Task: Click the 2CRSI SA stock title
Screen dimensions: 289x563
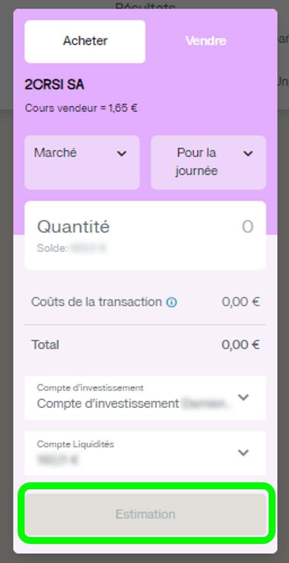Action: (55, 85)
